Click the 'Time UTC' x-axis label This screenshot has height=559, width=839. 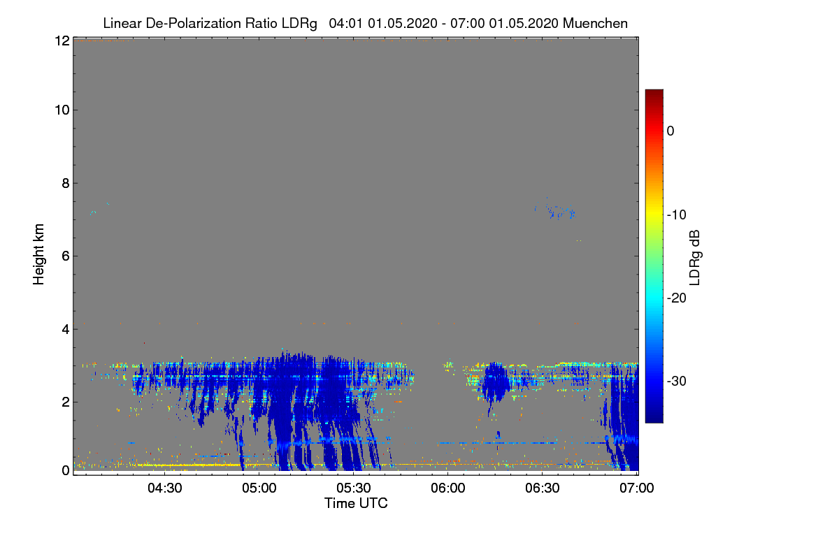pos(356,503)
